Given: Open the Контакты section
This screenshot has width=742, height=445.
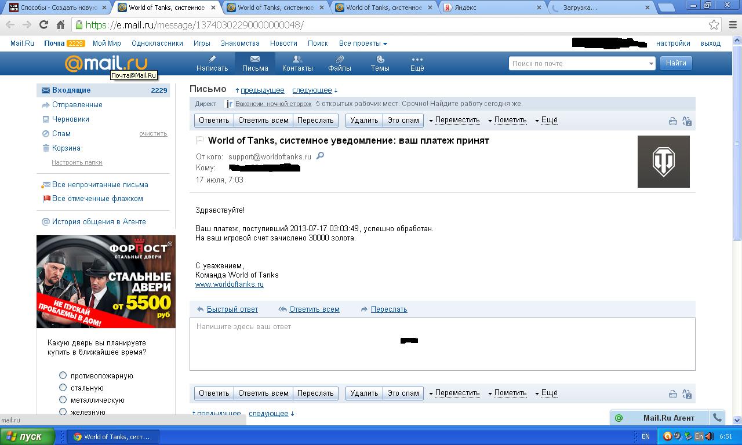Looking at the screenshot, I should click(297, 63).
